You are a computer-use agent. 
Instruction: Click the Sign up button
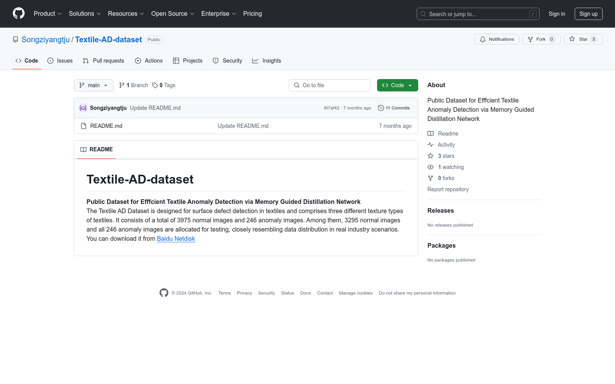(x=588, y=14)
